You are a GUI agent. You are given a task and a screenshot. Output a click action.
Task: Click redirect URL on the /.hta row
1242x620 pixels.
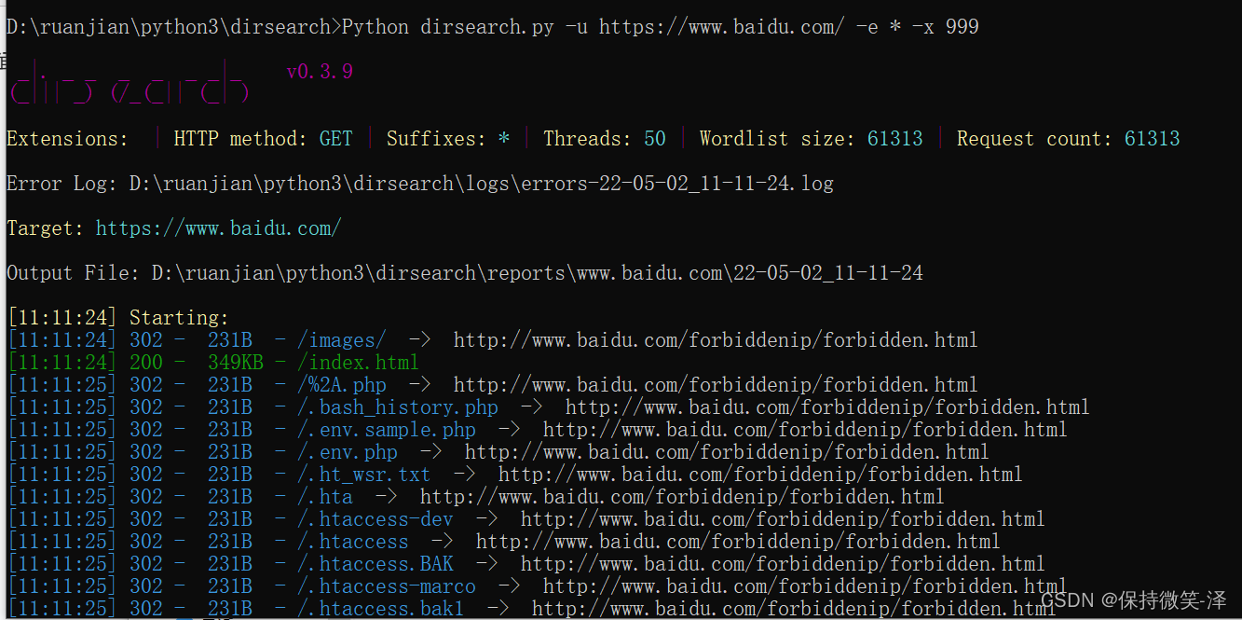click(682, 497)
